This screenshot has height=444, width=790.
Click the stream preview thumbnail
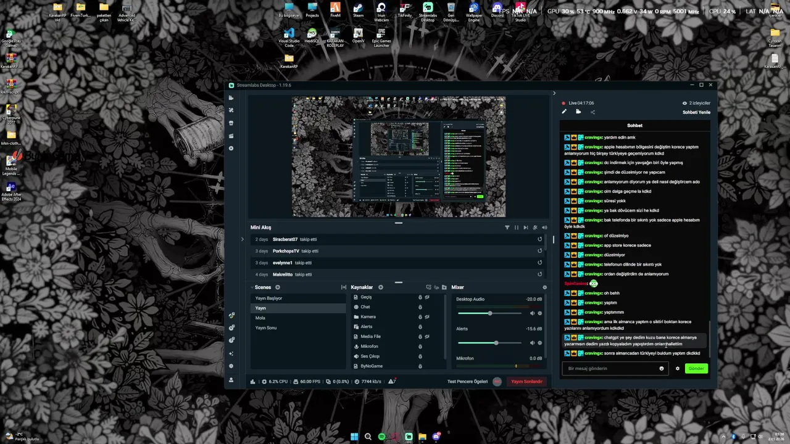point(399,157)
